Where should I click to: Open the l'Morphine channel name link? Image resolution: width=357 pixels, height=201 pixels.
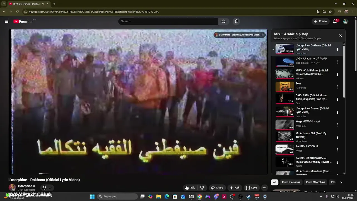25,186
